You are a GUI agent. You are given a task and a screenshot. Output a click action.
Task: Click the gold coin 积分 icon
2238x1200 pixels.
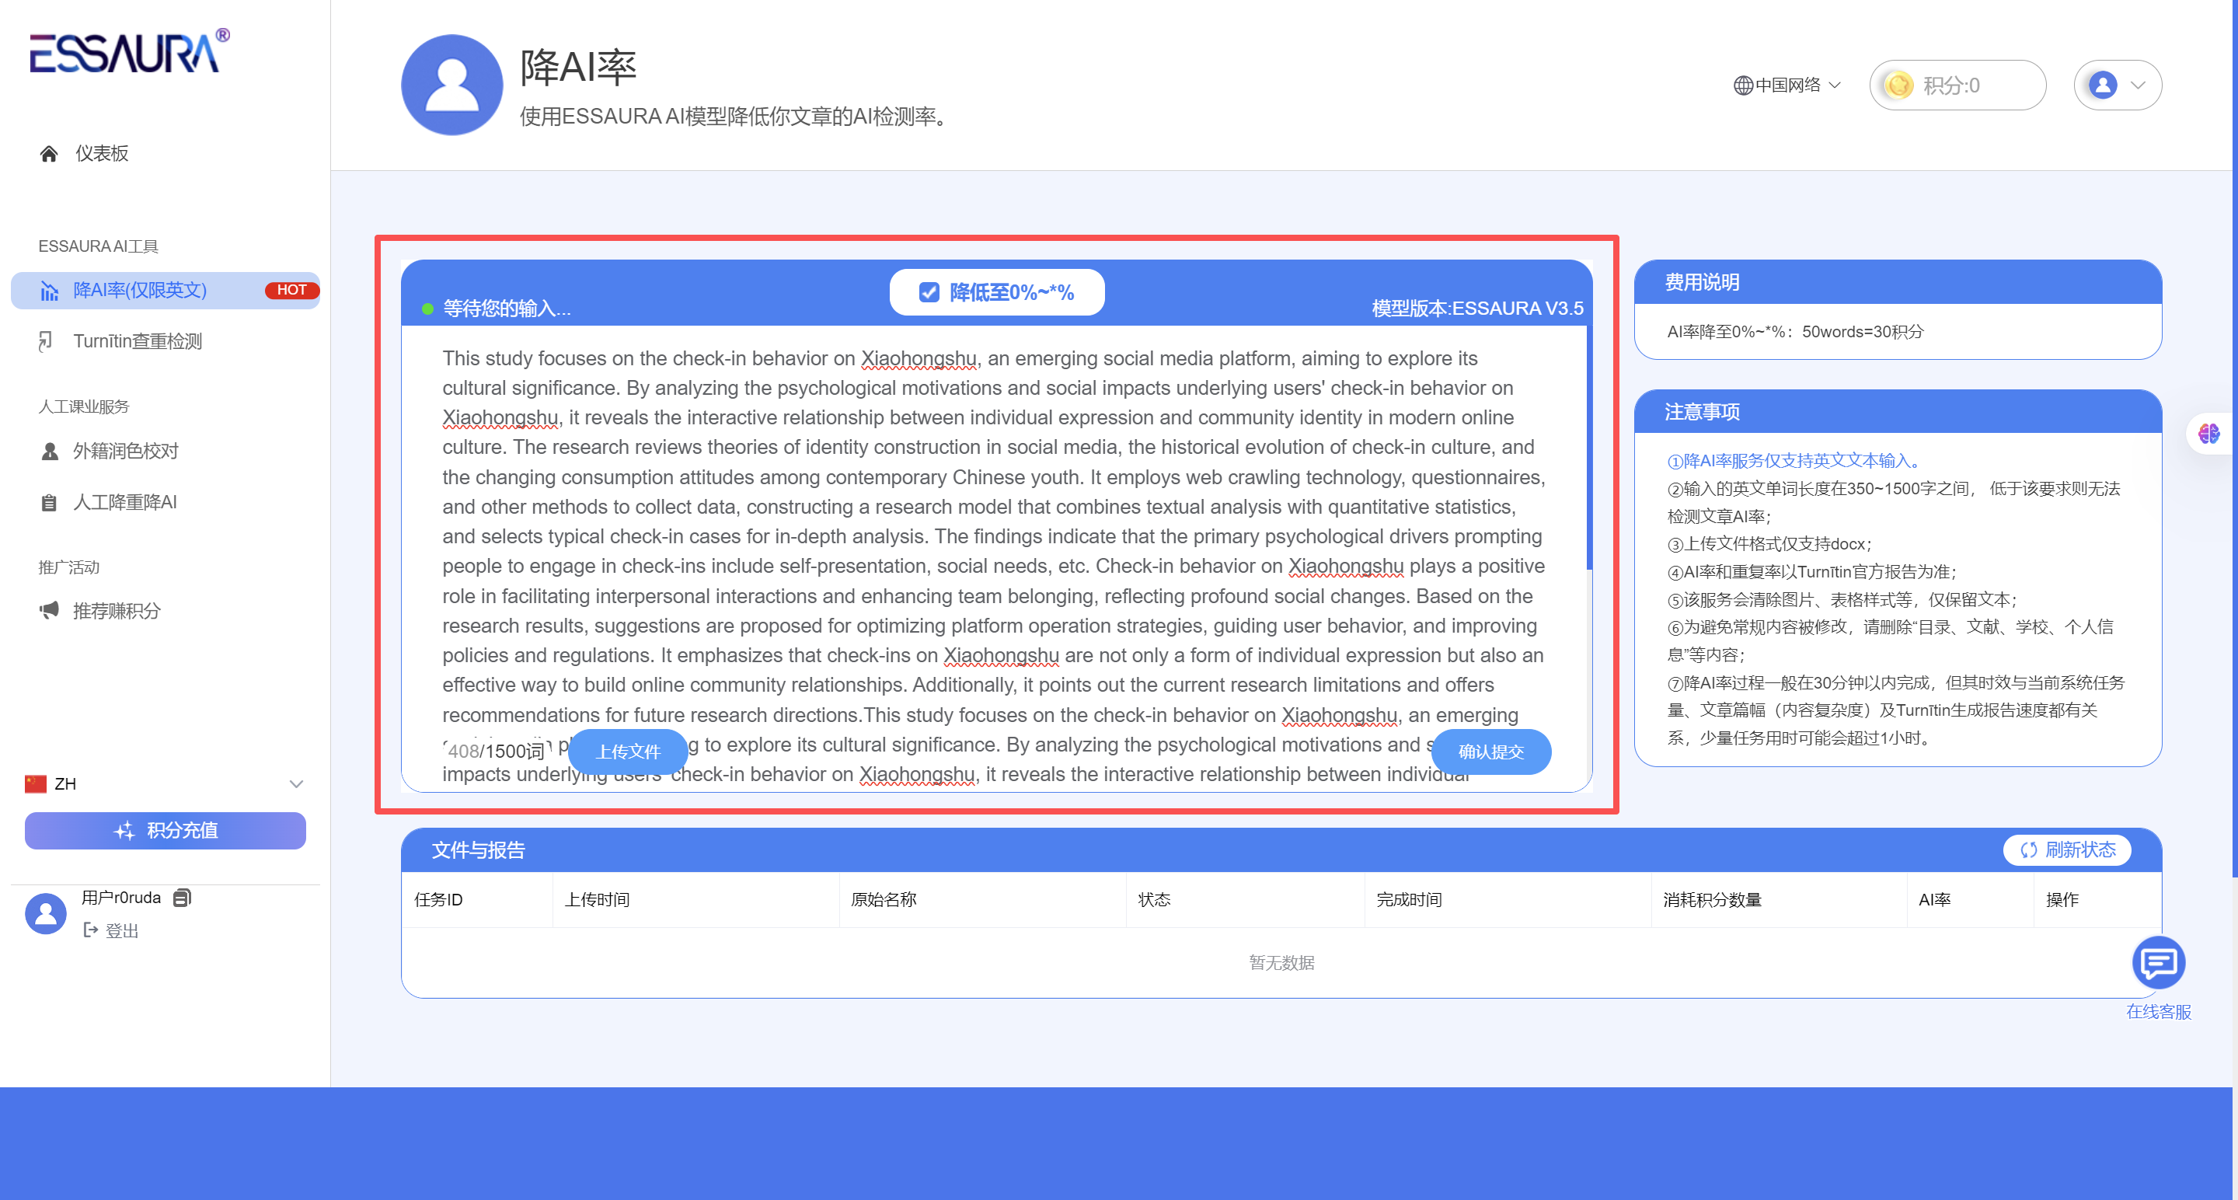tap(1898, 85)
